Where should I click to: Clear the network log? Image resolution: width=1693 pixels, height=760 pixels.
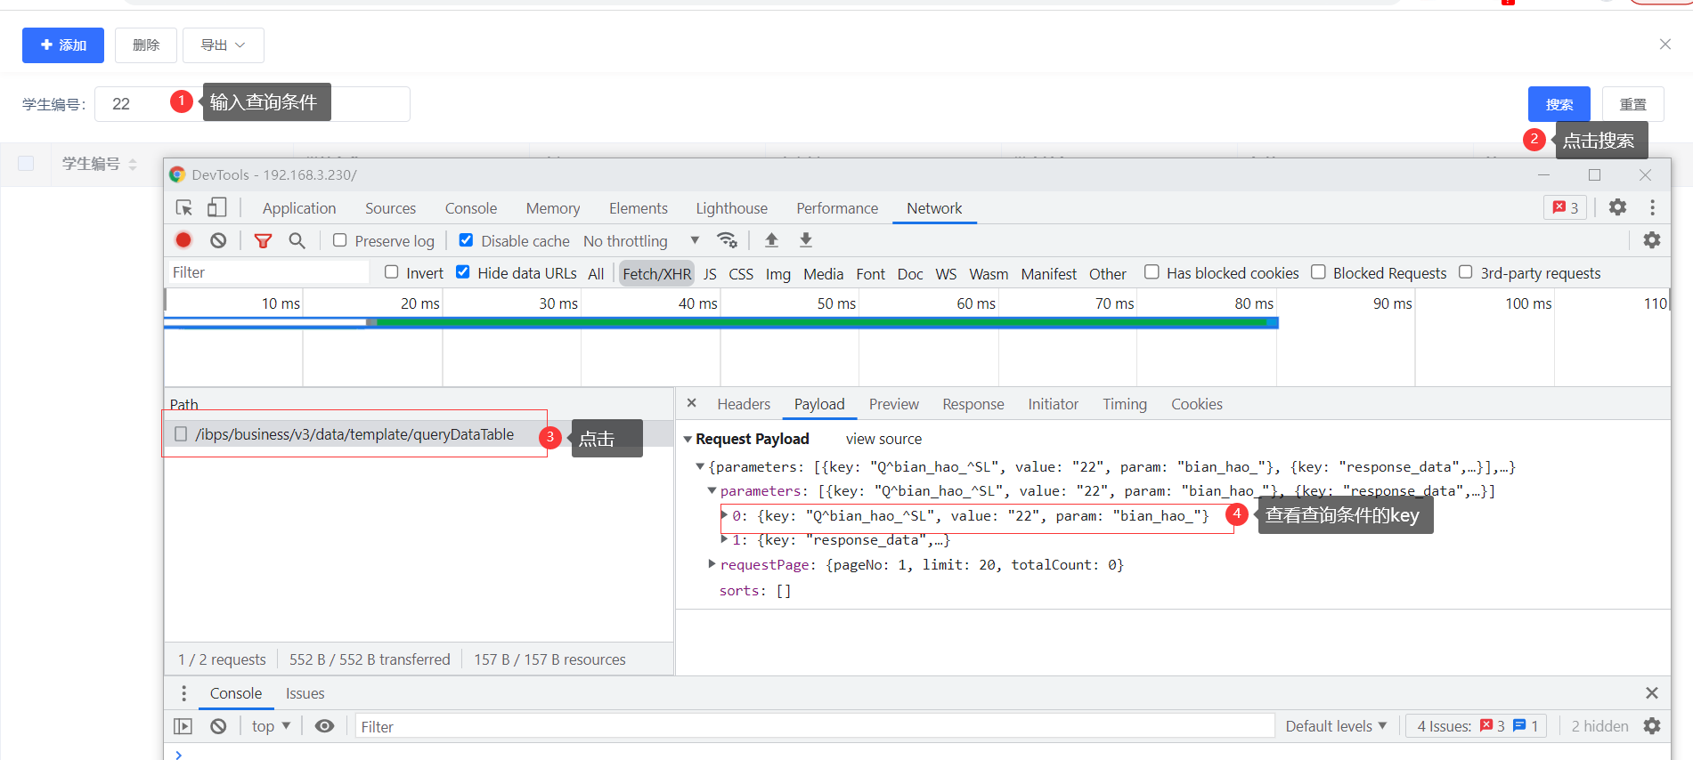(218, 240)
